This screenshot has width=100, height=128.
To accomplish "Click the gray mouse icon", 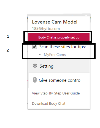I will point(35,80).
